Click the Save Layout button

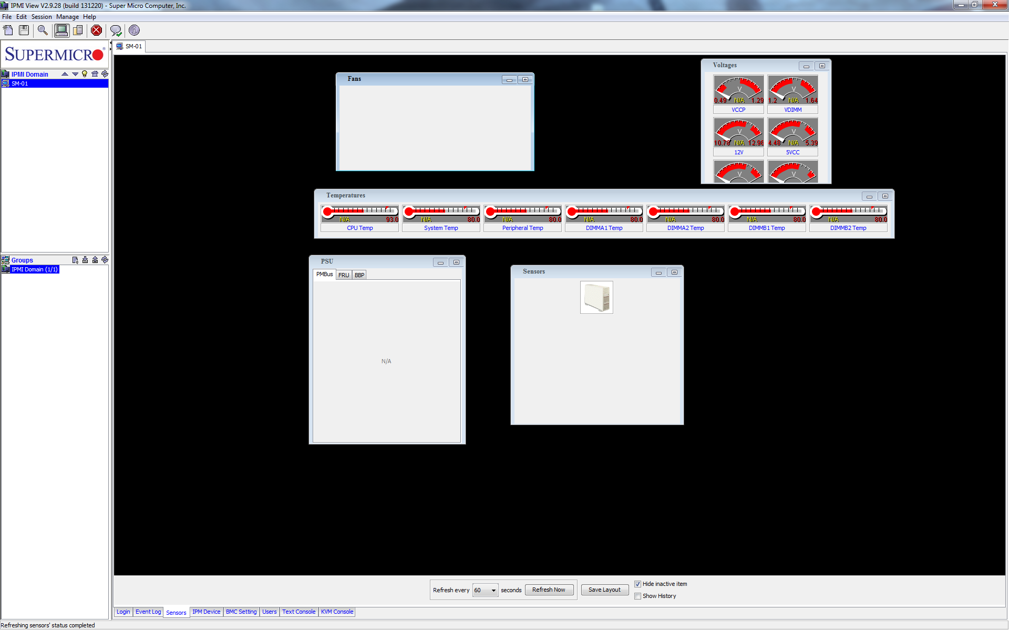pos(604,590)
